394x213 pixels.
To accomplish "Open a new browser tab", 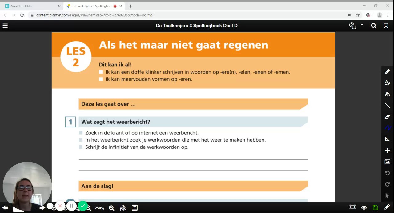I will coord(131,6).
